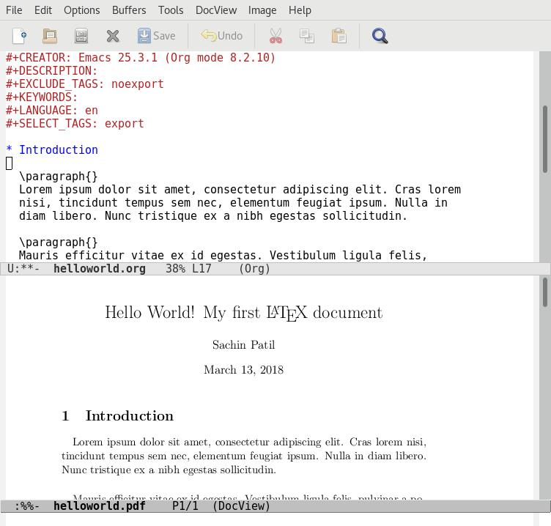
Task: Expand the Options menu
Action: pyautogui.click(x=81, y=10)
